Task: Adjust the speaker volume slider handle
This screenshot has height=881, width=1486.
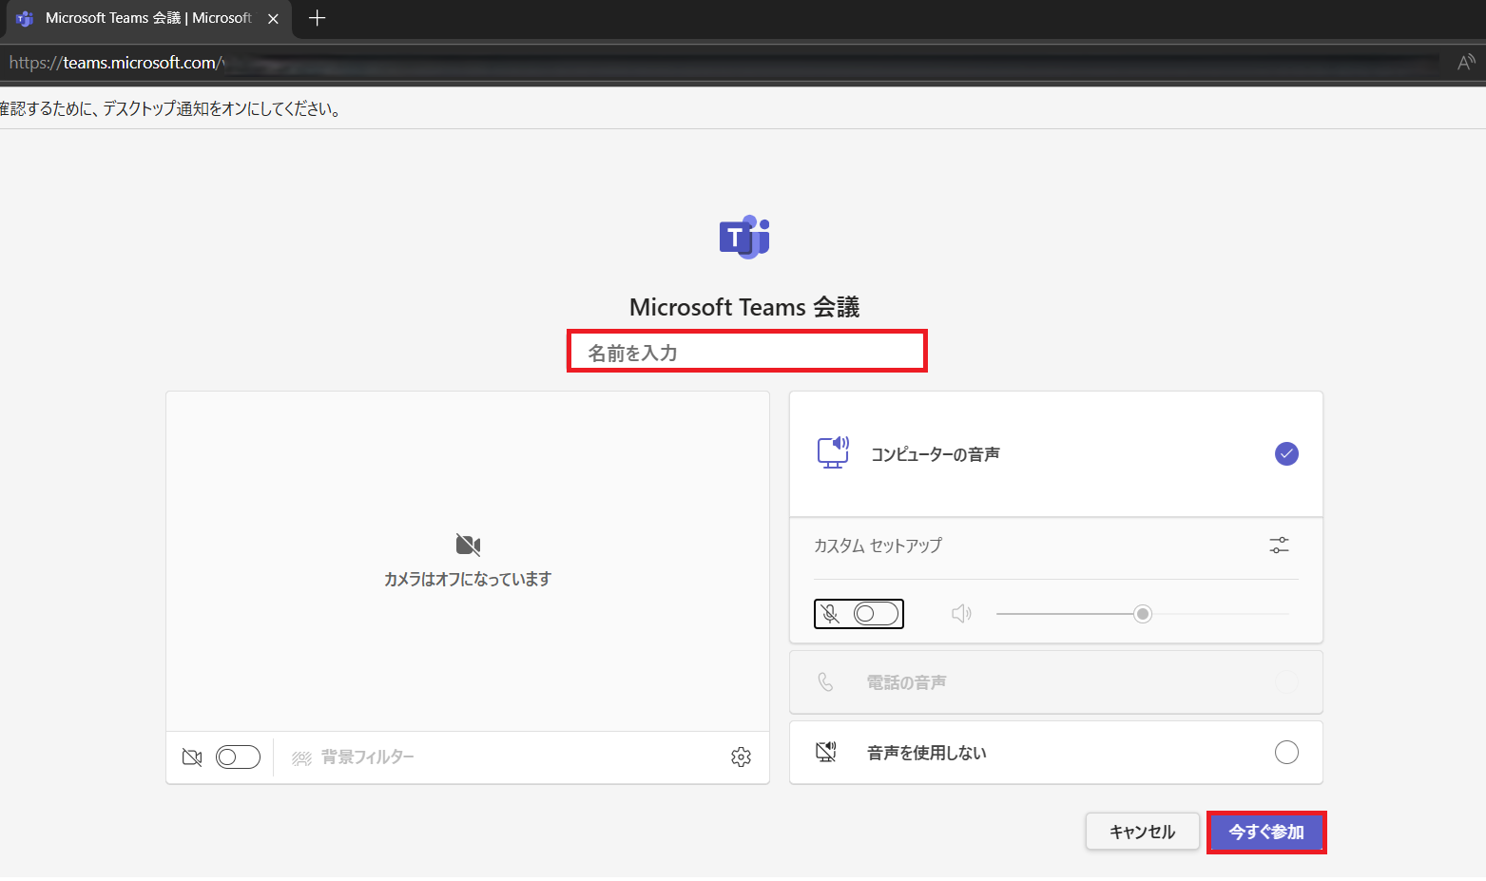Action: coord(1143,614)
